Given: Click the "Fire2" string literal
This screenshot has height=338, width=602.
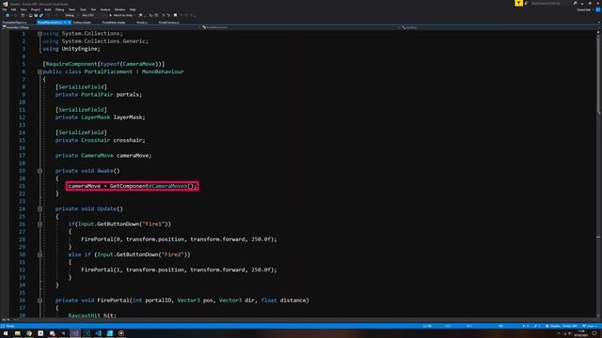Looking at the screenshot, I should [173, 254].
